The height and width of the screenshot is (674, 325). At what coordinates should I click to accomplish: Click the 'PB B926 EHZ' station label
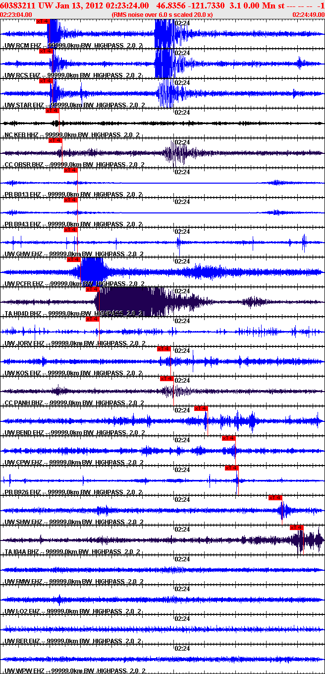[x=23, y=492]
